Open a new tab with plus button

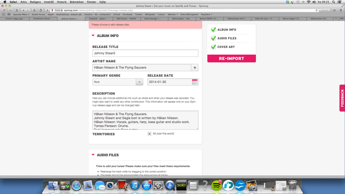point(336,19)
